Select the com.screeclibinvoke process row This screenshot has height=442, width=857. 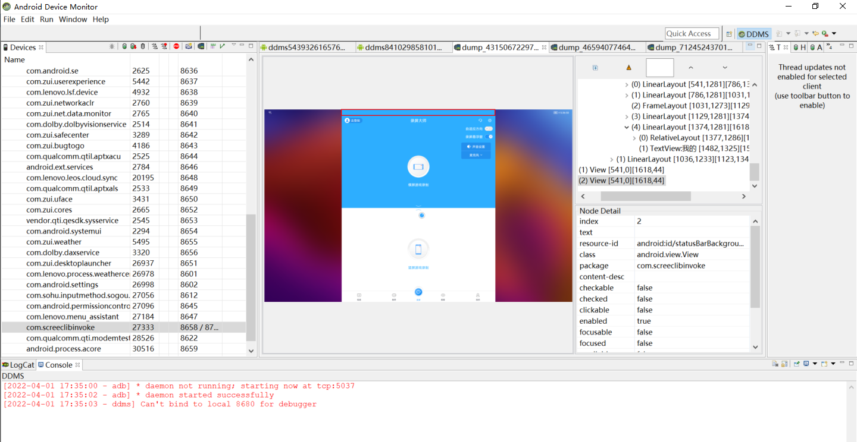click(x=124, y=327)
